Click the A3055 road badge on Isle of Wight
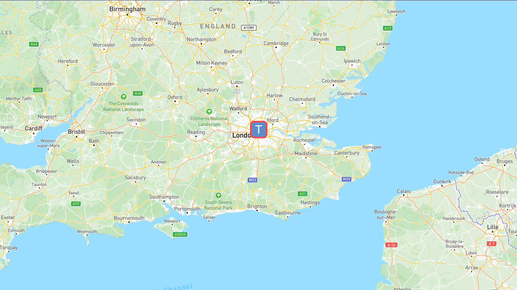 180,234
